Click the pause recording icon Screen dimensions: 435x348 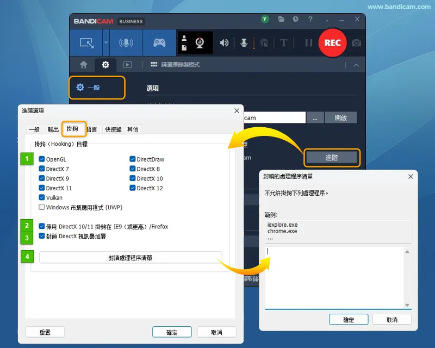point(308,43)
